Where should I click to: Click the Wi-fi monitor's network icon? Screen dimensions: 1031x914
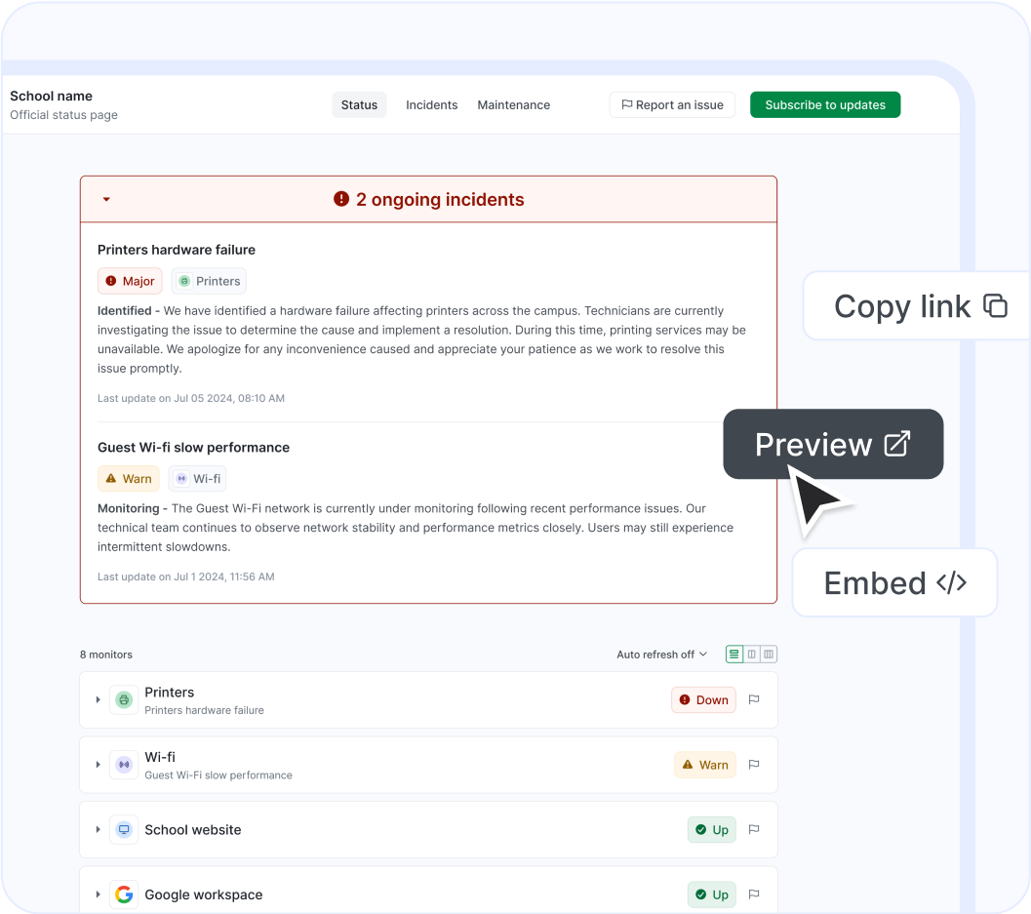123,765
